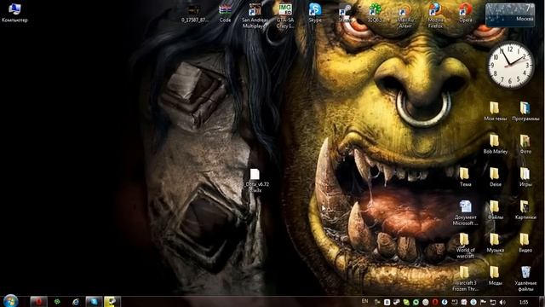Open the Action Center flag tray icon
This screenshot has width=545, height=307.
[x=483, y=302]
